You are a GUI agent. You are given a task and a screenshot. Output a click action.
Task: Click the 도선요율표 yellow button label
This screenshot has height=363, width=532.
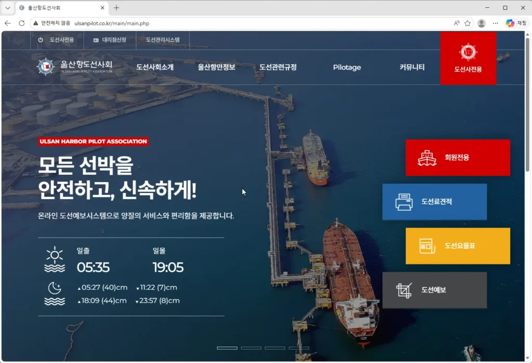pos(460,246)
